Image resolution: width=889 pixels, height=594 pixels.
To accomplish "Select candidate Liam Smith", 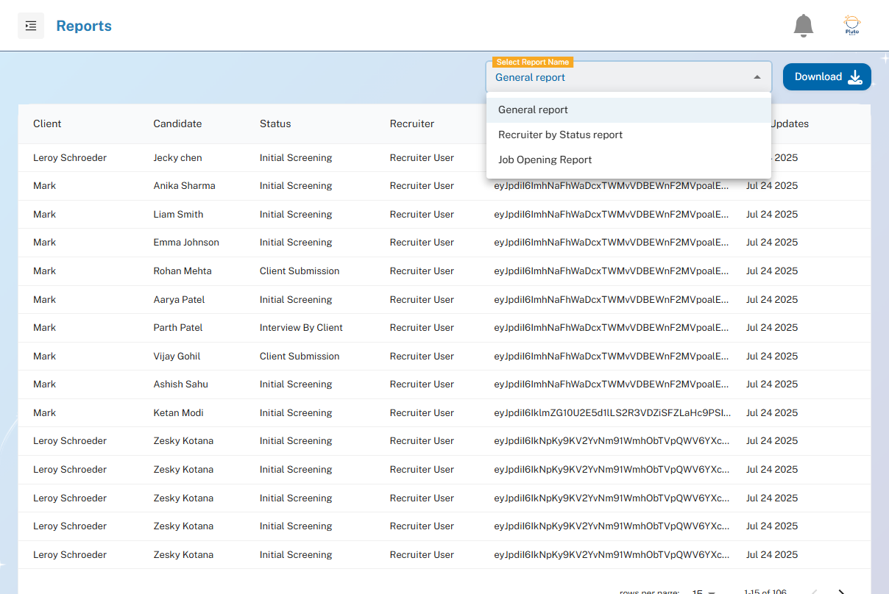I will (178, 215).
